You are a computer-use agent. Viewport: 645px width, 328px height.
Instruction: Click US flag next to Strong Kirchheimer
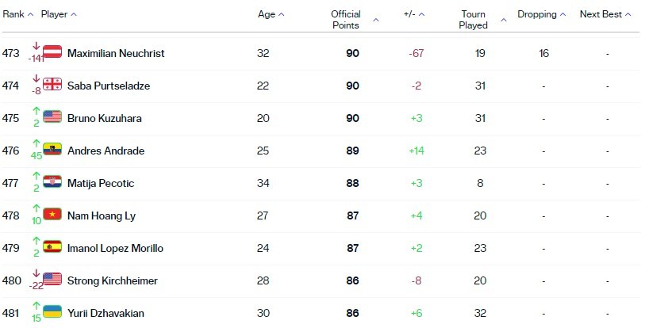click(x=52, y=279)
